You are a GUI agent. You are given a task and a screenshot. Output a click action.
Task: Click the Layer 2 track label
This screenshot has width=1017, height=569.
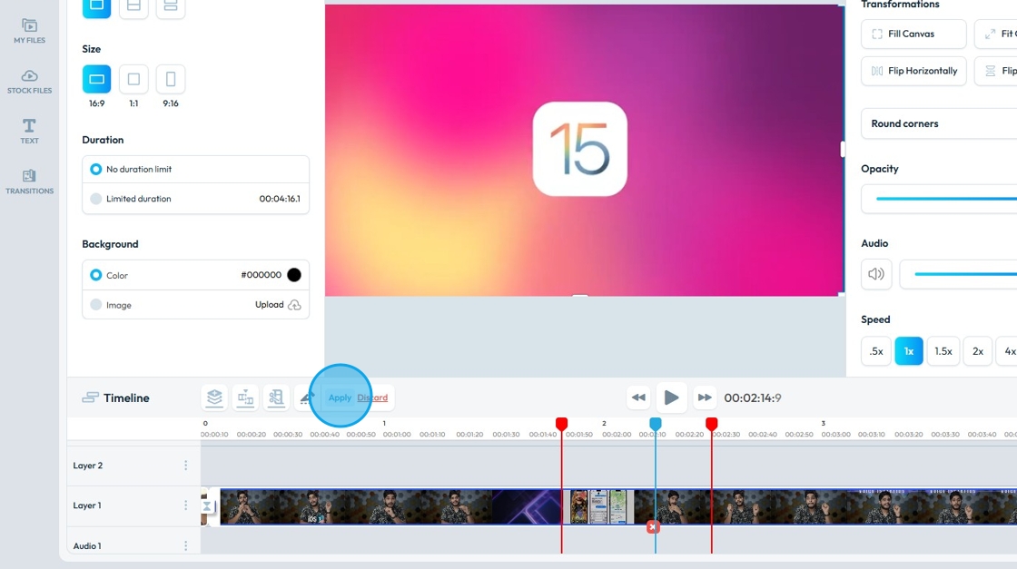coord(87,466)
